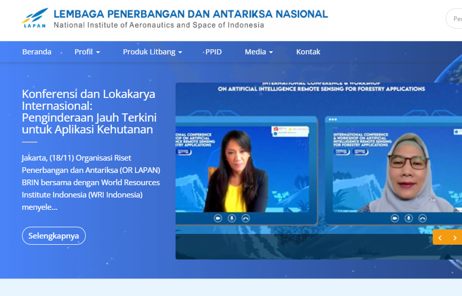Click camera icon in right video frame
This screenshot has height=296, width=462.
395,218
